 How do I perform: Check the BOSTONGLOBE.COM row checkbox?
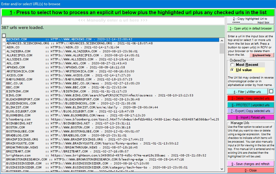(x=4, y=132)
